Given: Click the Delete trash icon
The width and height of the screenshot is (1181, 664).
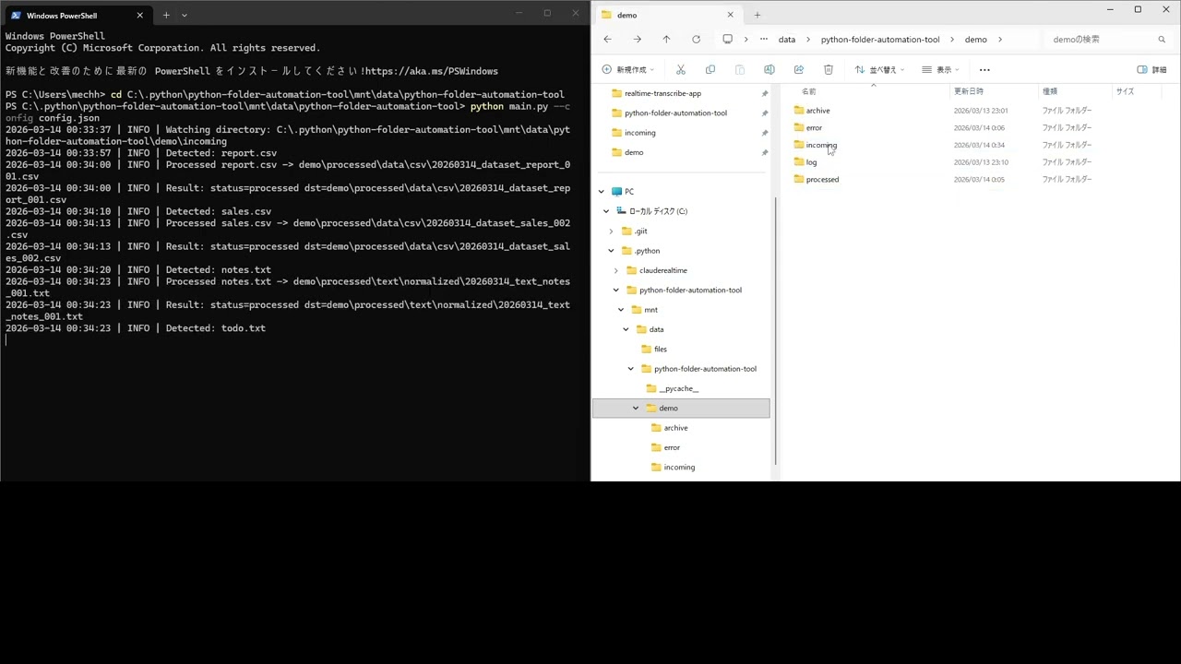Looking at the screenshot, I should [828, 69].
